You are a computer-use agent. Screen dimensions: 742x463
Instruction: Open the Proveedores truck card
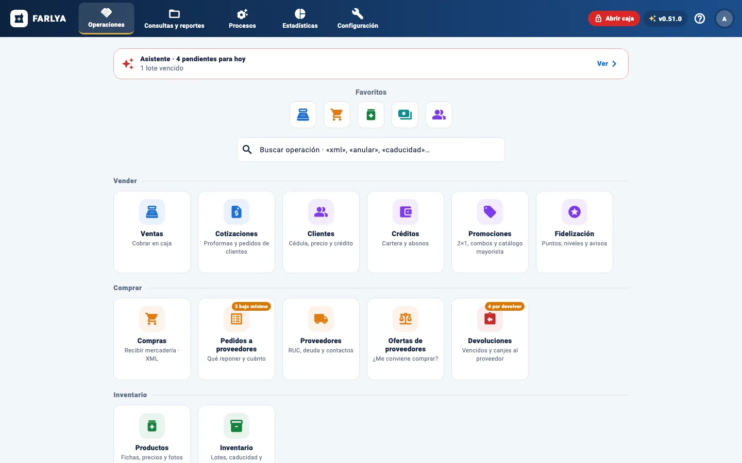tap(321, 339)
